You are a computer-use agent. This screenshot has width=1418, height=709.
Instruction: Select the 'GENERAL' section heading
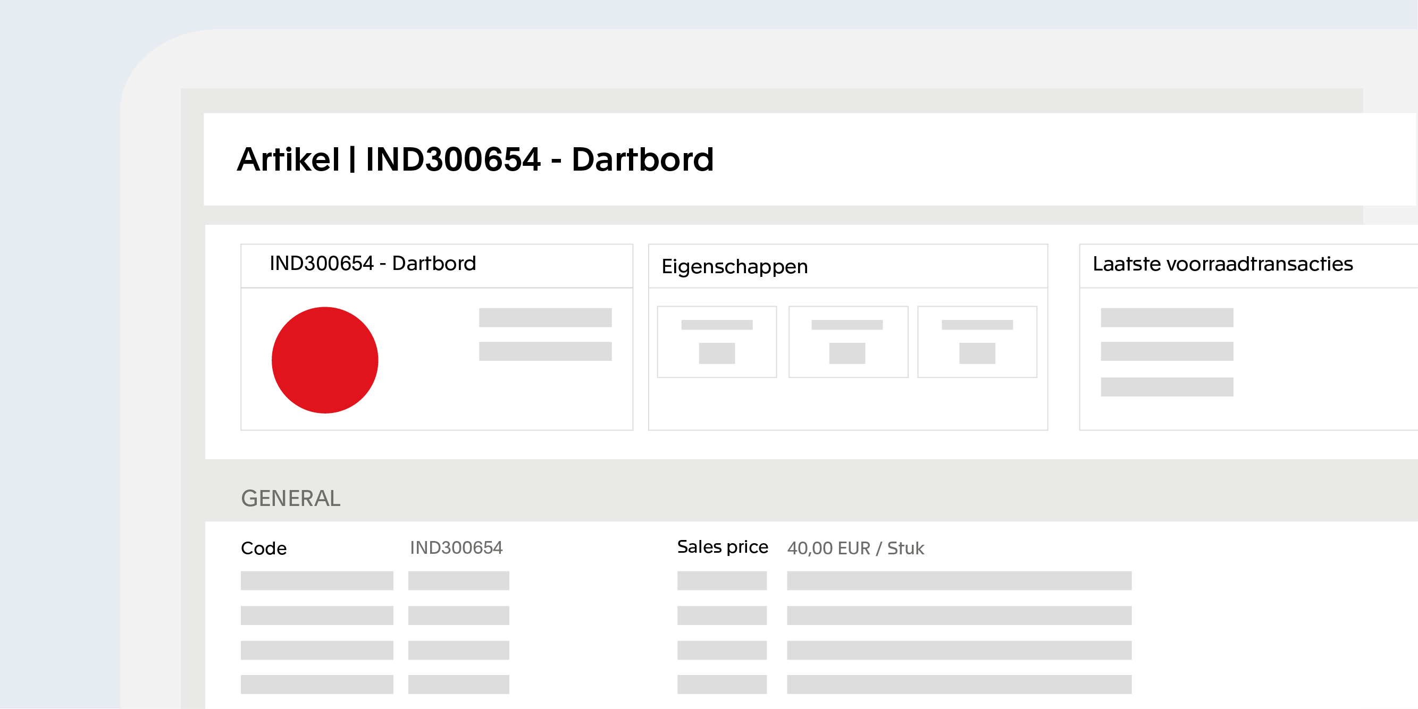(x=291, y=498)
